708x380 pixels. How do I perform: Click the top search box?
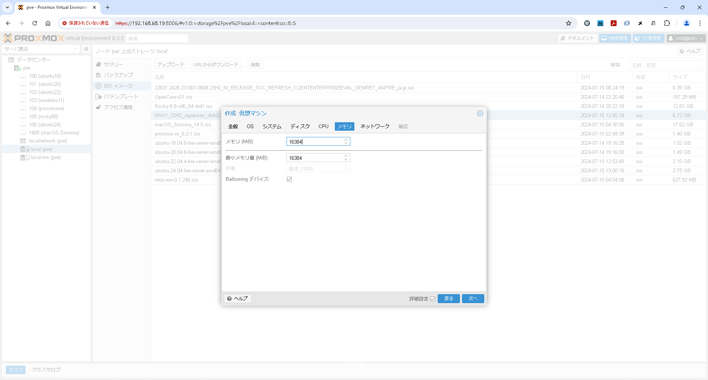click(157, 38)
